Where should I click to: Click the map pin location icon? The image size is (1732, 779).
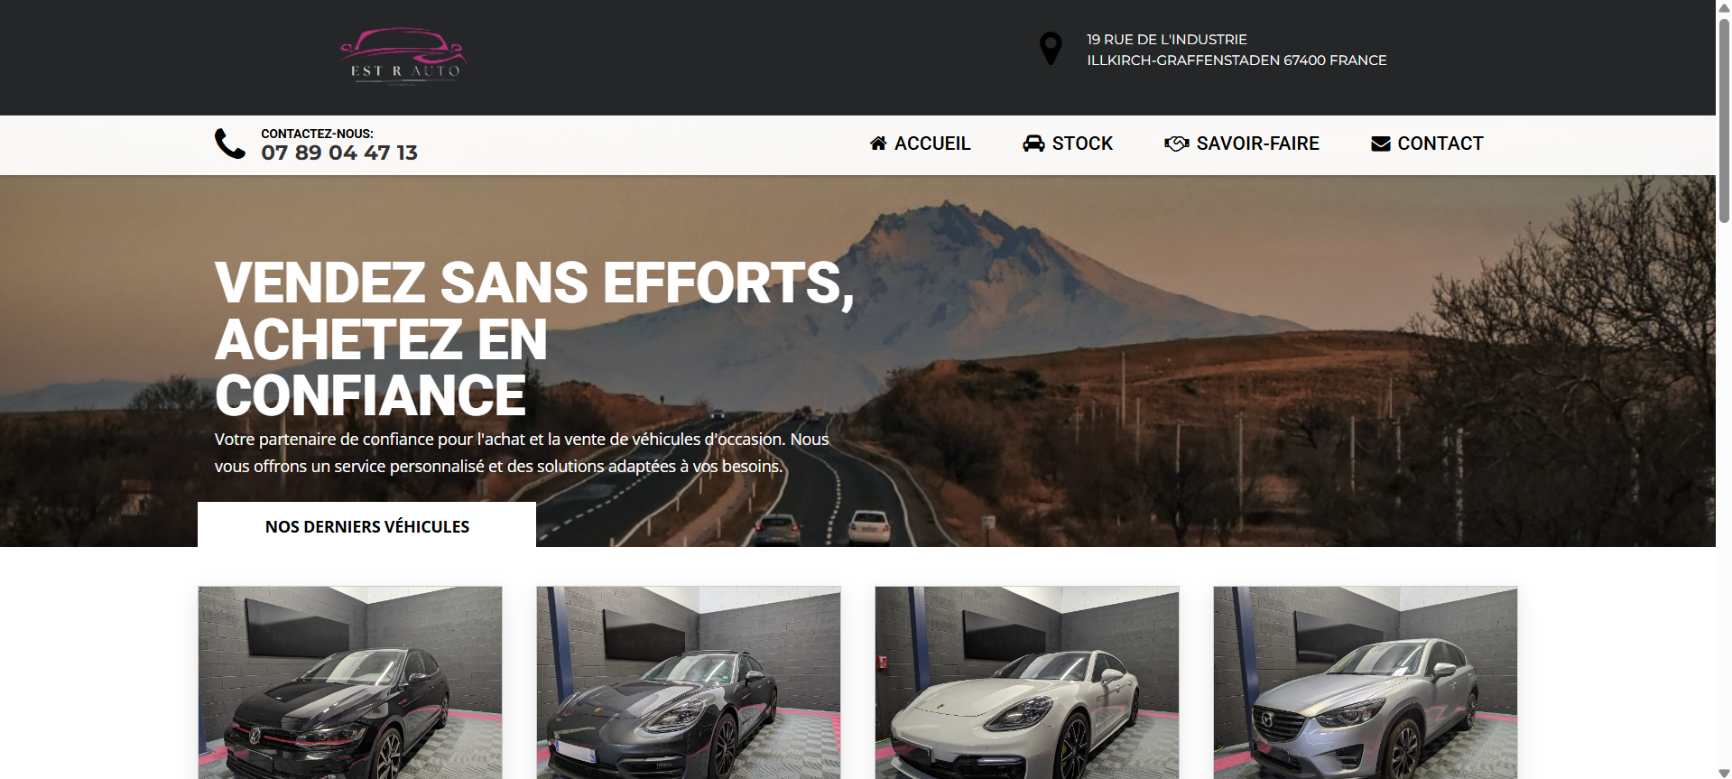tap(1051, 49)
